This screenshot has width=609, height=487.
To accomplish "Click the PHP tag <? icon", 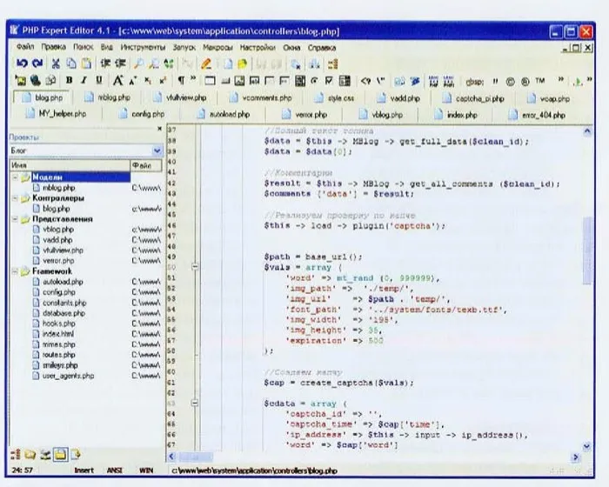I will pos(365,81).
